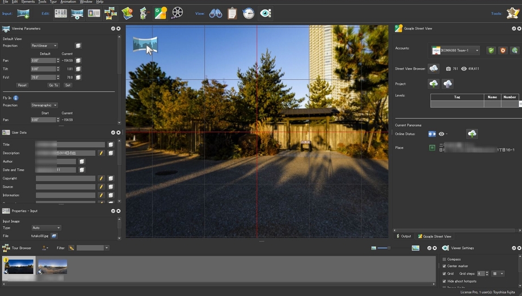Screen dimensions: 522x296
Task: Select the second panorama thumbnail in Tour Browser
Action: tap(53, 266)
